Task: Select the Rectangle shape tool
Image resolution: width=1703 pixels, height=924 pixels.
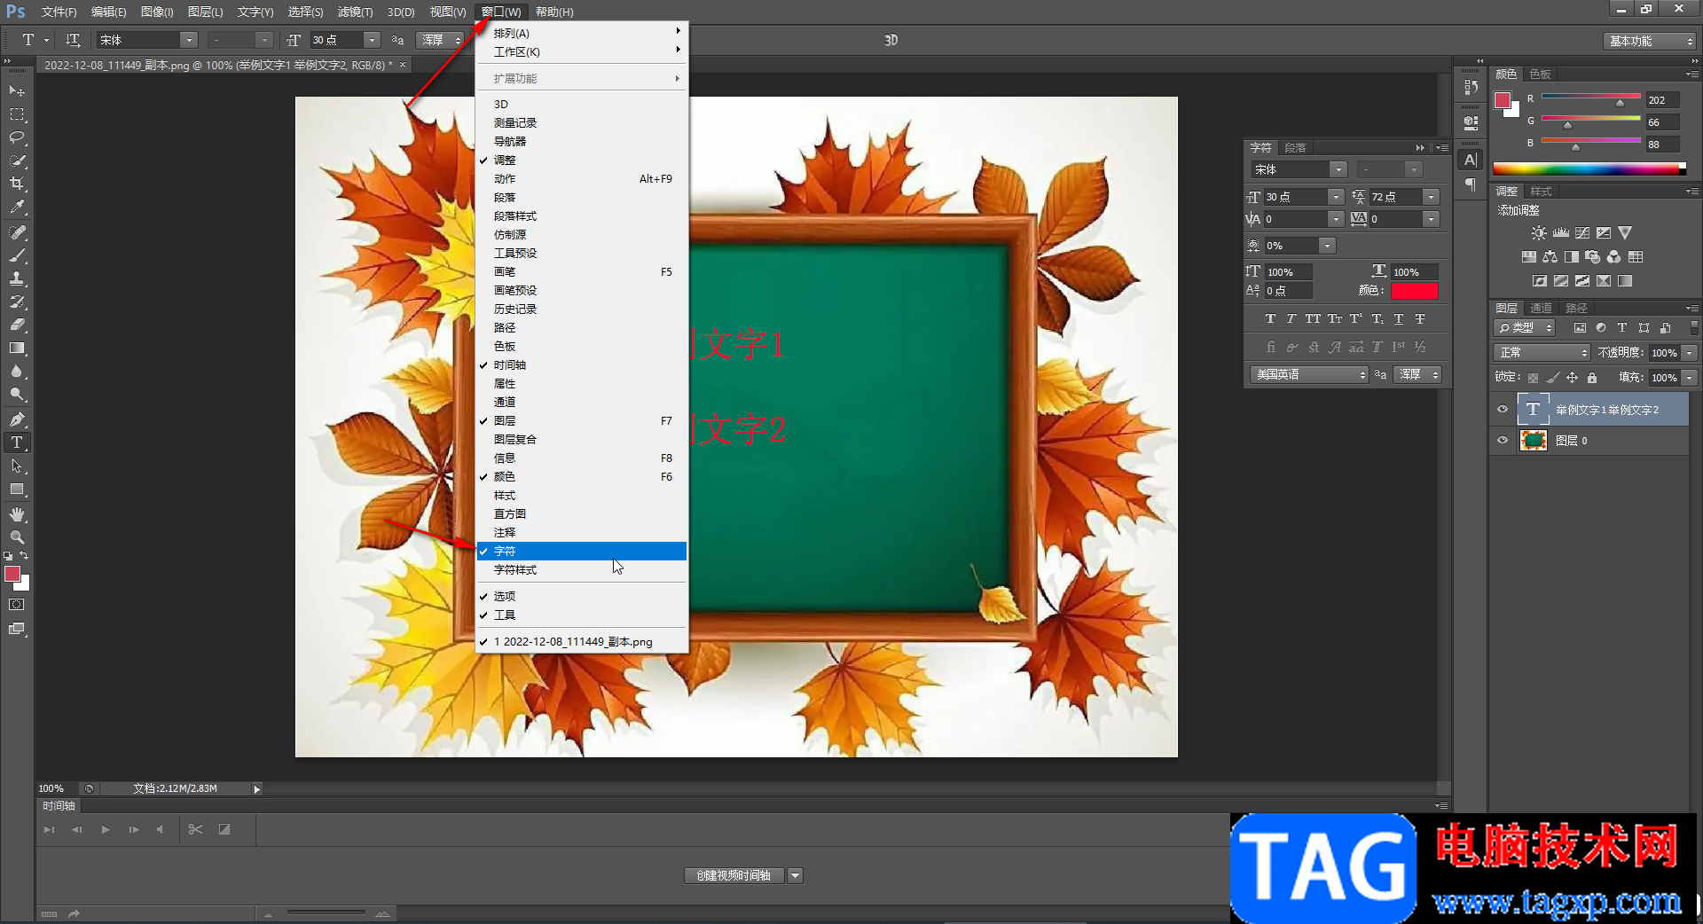Action: point(17,489)
